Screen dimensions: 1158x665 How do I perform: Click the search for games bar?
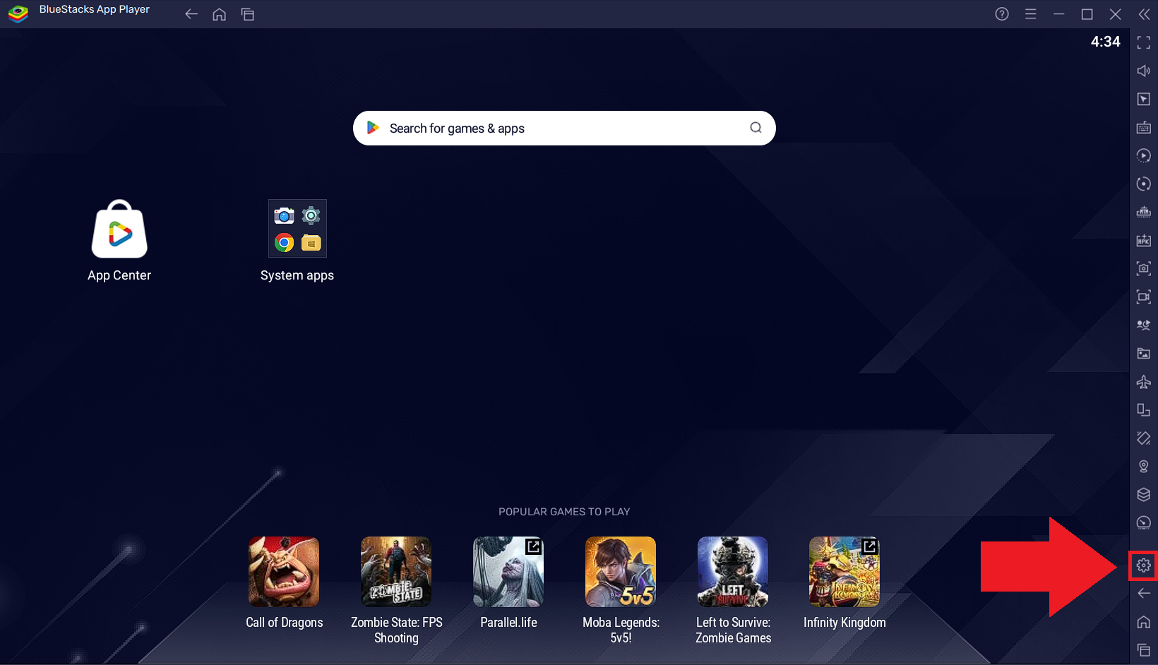click(563, 128)
